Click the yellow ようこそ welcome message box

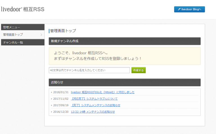point(125,56)
